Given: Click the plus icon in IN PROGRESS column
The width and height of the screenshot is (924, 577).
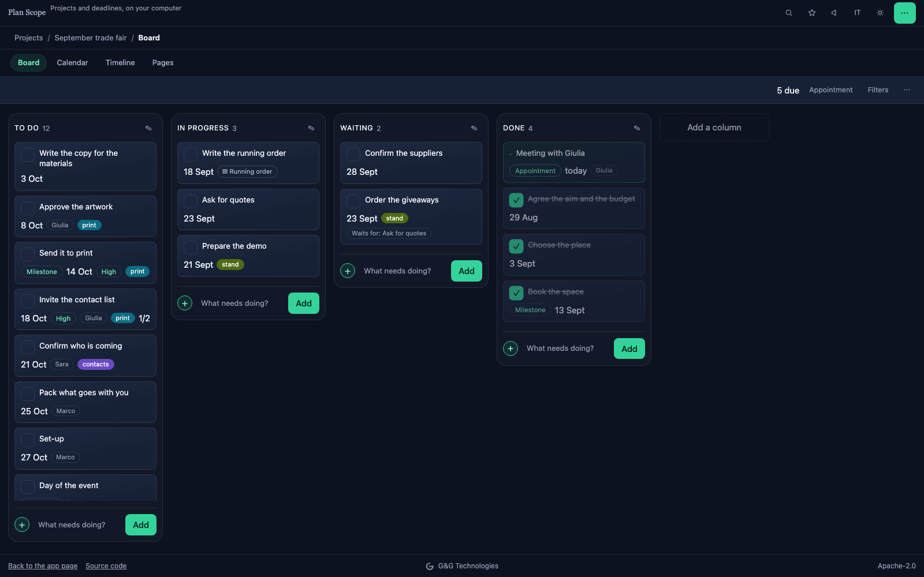Looking at the screenshot, I should point(185,304).
